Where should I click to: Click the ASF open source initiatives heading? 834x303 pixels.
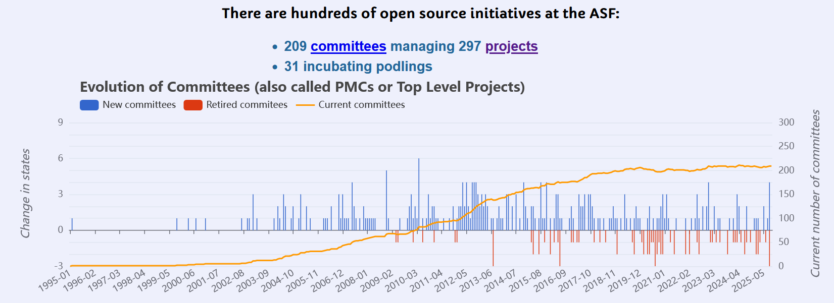pos(420,13)
